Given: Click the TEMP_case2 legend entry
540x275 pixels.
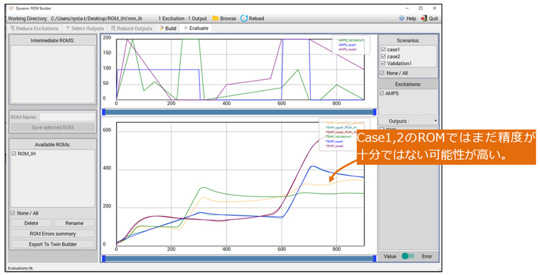Looking at the screenshot, I should pyautogui.click(x=334, y=146).
